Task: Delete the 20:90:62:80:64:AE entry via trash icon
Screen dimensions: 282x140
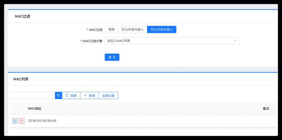Action: 21,121
